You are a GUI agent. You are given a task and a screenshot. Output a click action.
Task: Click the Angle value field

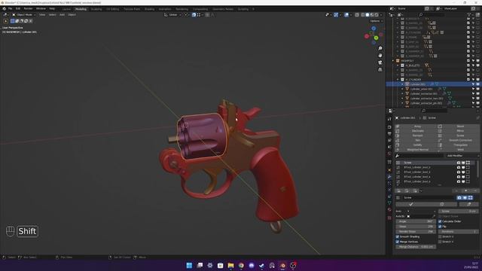tap(416, 221)
